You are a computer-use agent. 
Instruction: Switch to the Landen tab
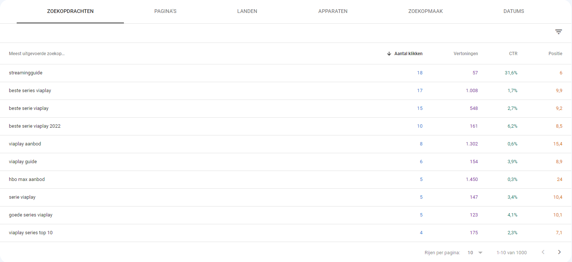247,11
